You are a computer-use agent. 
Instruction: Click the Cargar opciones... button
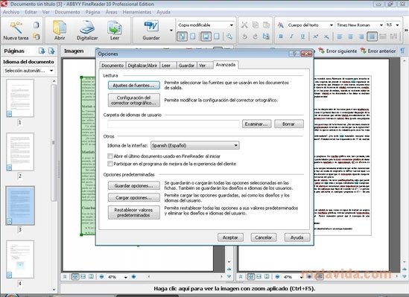(134, 197)
